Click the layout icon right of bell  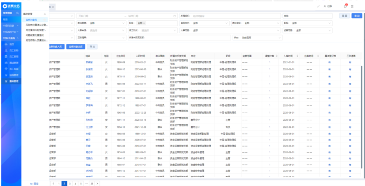352,7
